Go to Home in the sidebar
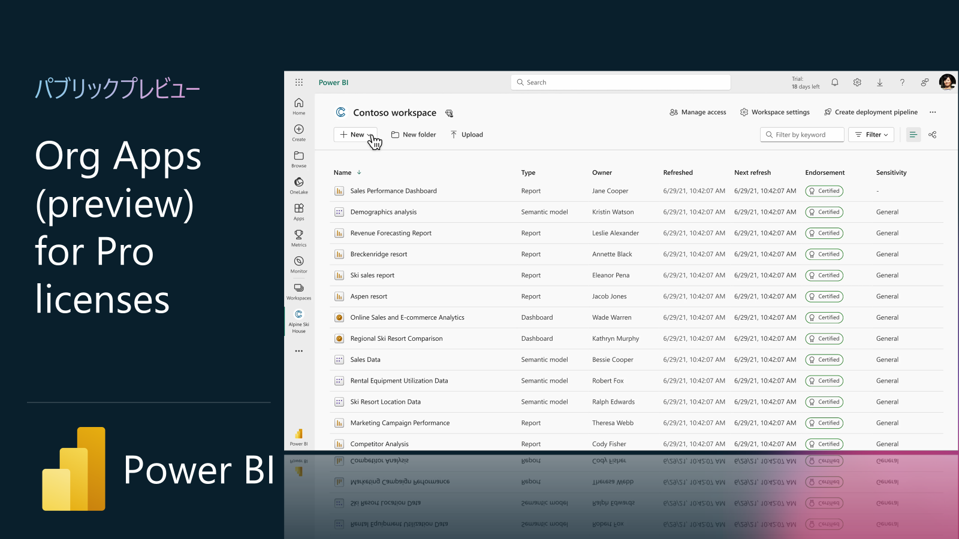 299,107
